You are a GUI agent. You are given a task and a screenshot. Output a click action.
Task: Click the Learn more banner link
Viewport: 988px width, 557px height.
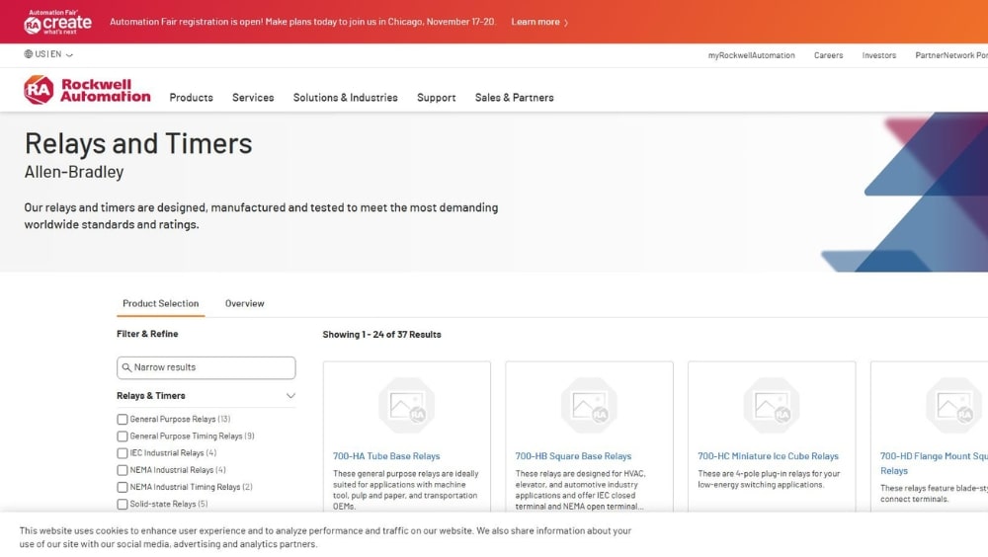click(x=539, y=22)
